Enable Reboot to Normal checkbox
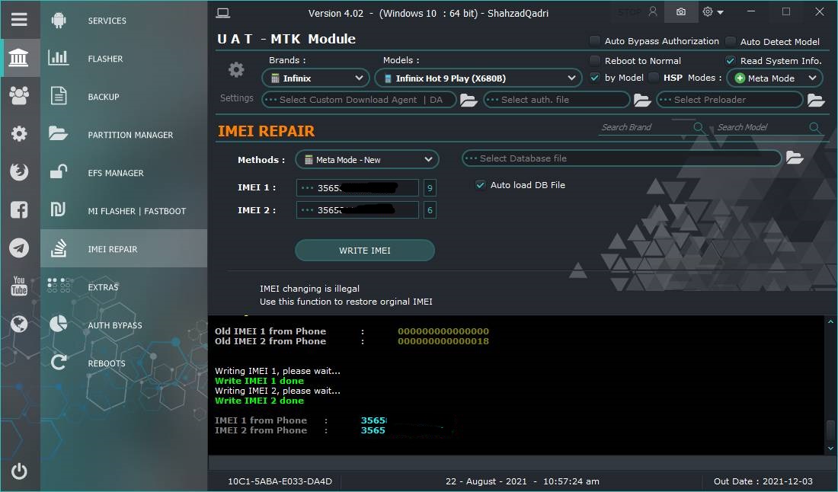Image resolution: width=838 pixels, height=492 pixels. [x=594, y=60]
